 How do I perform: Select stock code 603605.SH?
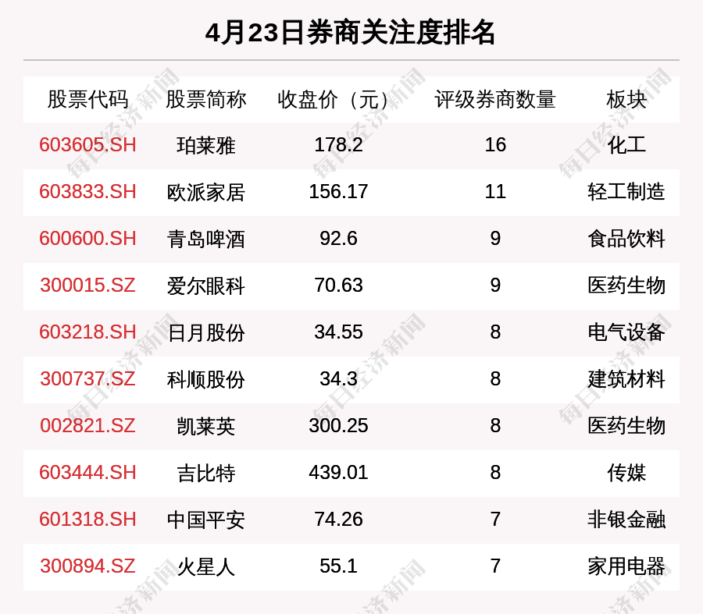(x=87, y=145)
